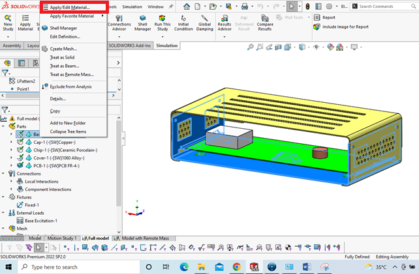Click Apply Material ribbon button

[x=25, y=23]
